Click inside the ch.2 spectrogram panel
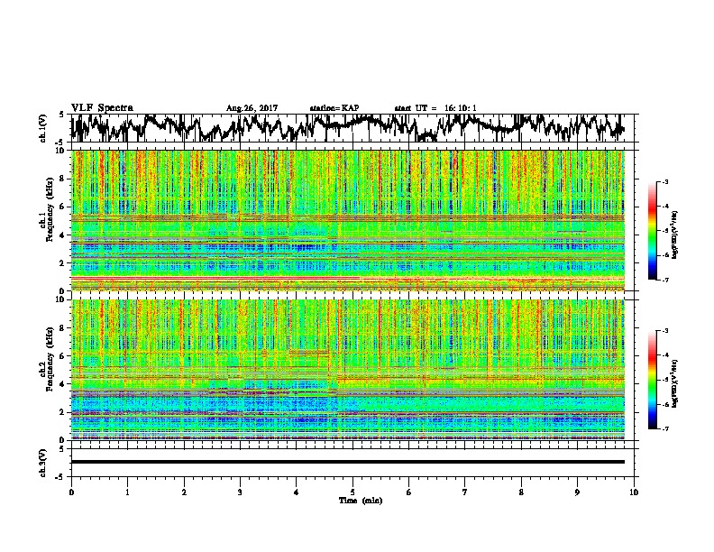The height and width of the screenshot is (552, 714). coord(348,370)
